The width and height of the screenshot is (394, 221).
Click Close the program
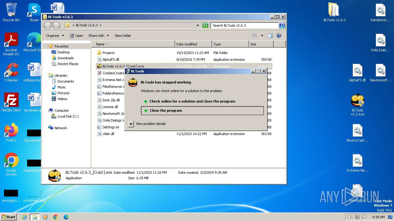pos(202,110)
